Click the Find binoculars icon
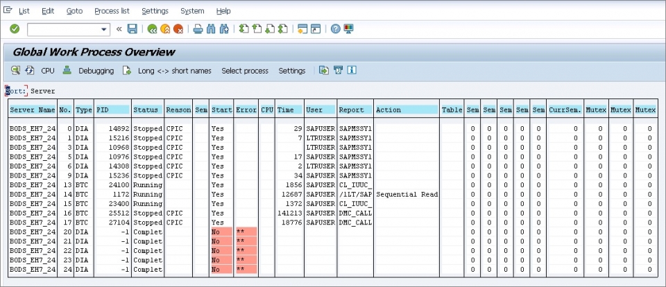Image resolution: width=666 pixels, height=287 pixels. coord(211,29)
